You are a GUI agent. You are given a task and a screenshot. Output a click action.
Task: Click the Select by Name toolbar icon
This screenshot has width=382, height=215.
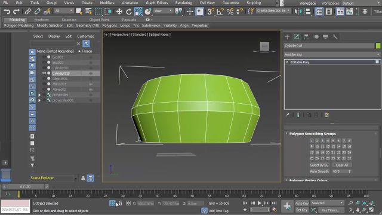(88, 11)
